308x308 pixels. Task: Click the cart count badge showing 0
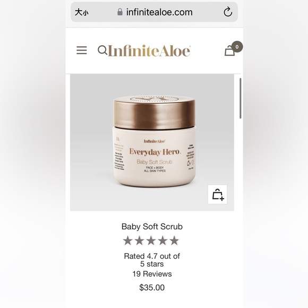(x=237, y=47)
